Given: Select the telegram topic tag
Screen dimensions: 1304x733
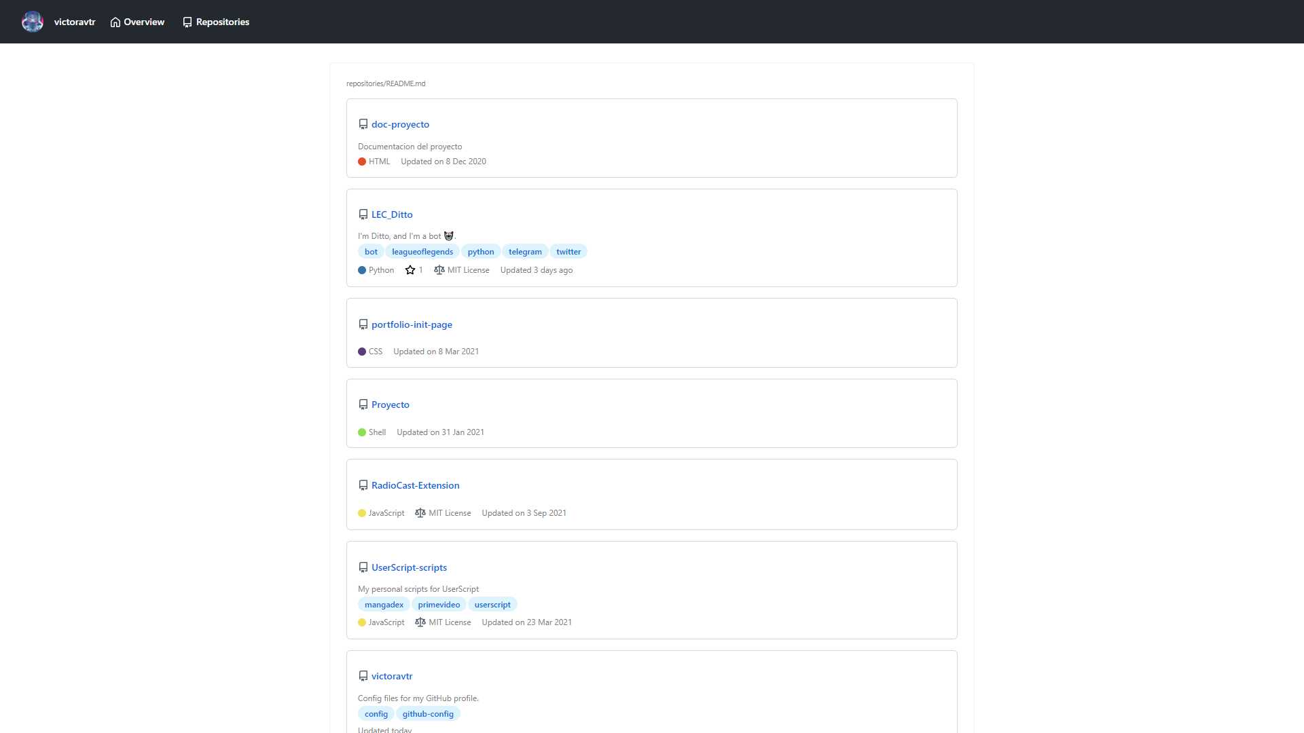Looking at the screenshot, I should point(525,252).
